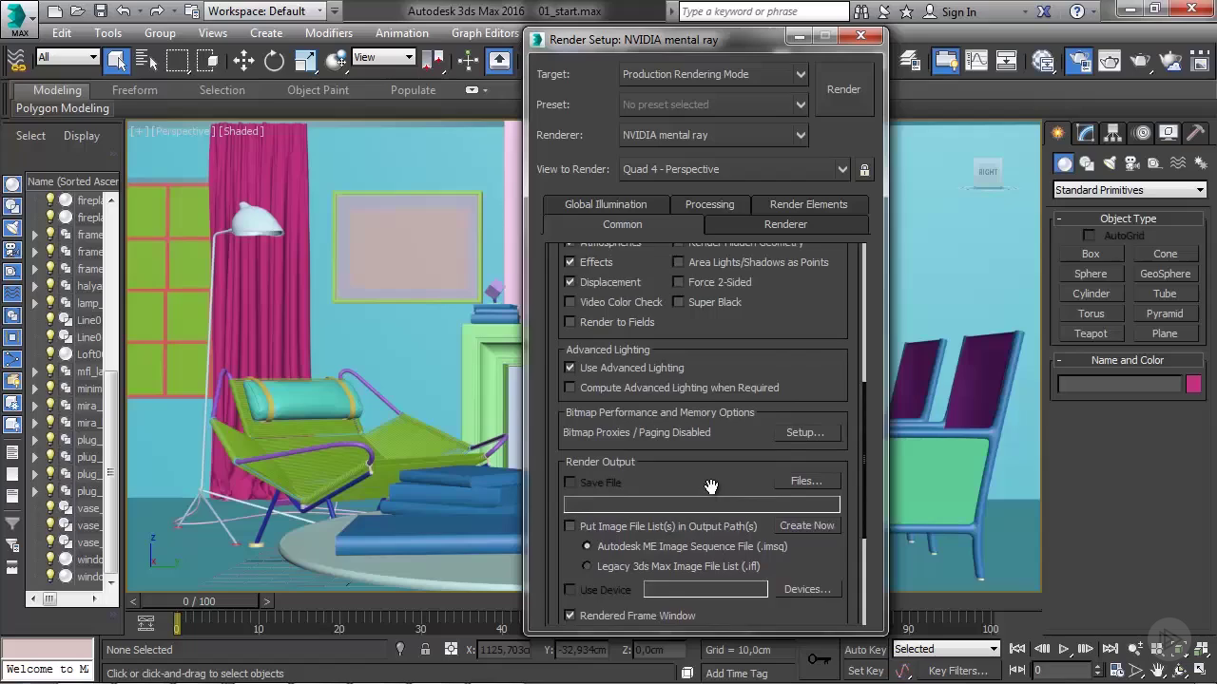Open the Modify command panel tab

click(x=1085, y=133)
